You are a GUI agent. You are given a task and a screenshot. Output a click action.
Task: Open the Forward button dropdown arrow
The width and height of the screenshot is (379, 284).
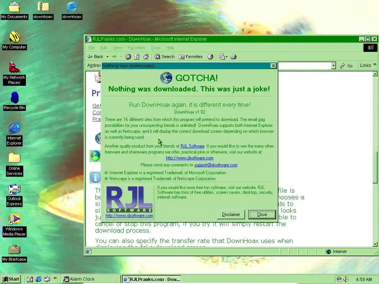click(x=121, y=57)
